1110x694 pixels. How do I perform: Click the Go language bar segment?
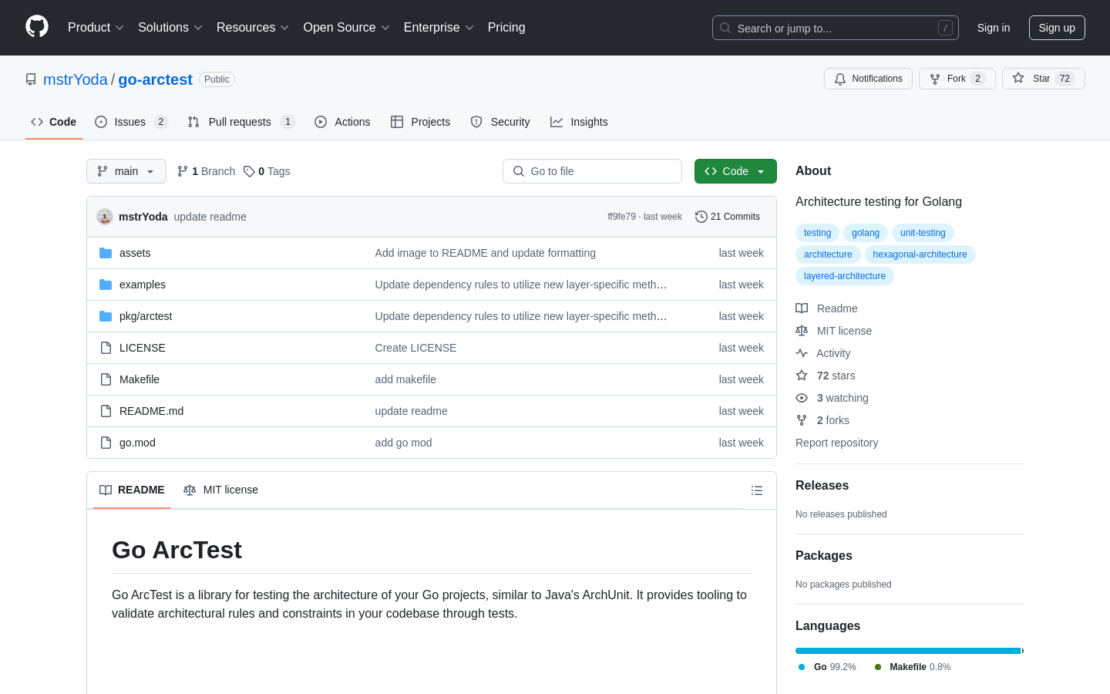pyautogui.click(x=908, y=651)
